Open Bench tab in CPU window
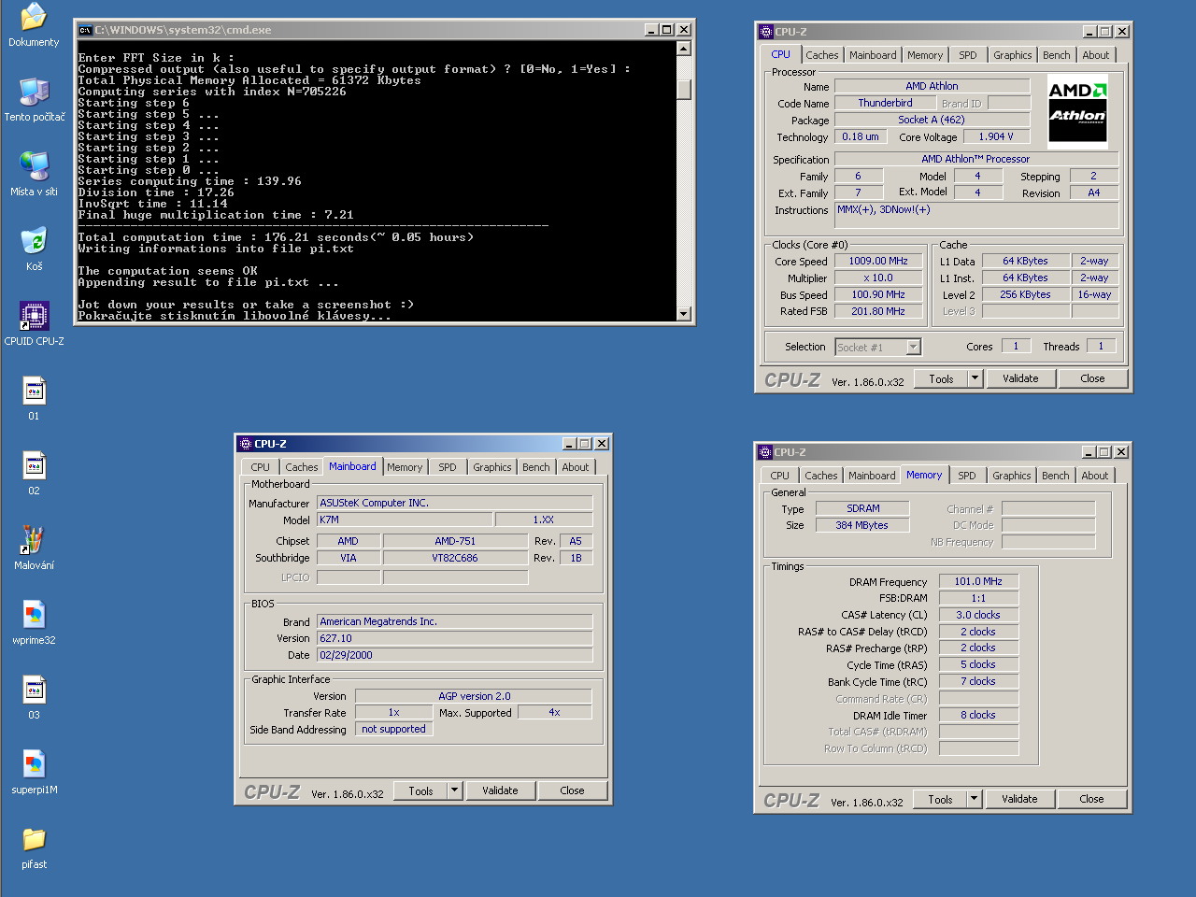The image size is (1196, 897). (x=1057, y=55)
